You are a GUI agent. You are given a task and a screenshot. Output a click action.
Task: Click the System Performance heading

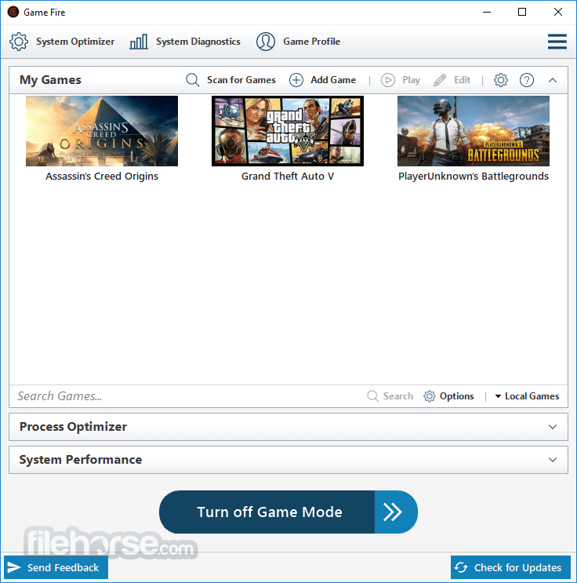pyautogui.click(x=81, y=460)
